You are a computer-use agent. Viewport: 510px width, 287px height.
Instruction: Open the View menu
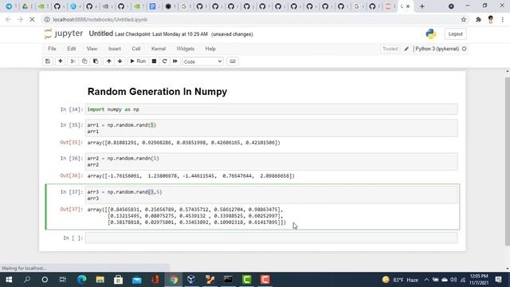point(92,49)
